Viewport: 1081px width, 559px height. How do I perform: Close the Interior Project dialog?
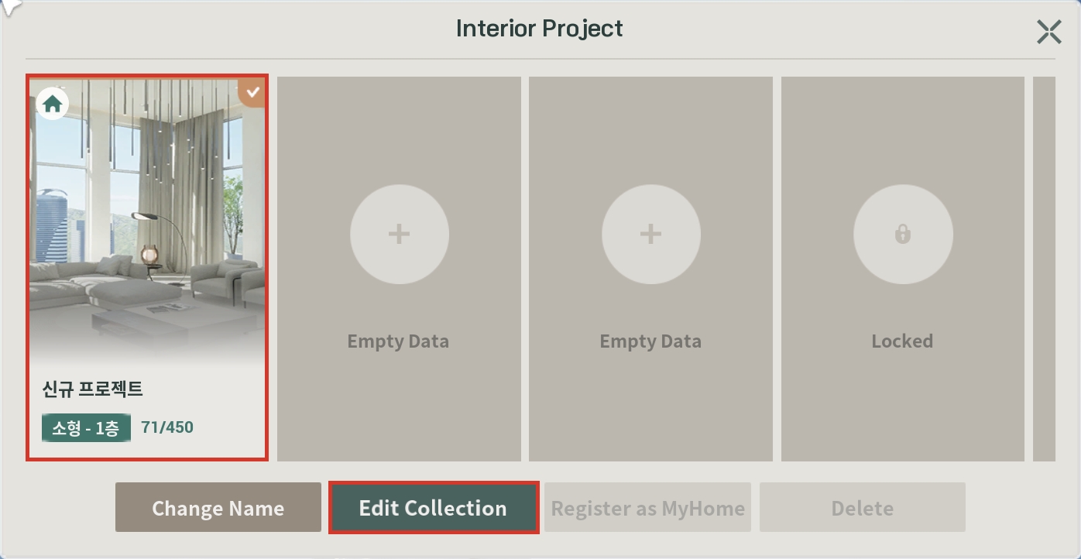(x=1048, y=32)
